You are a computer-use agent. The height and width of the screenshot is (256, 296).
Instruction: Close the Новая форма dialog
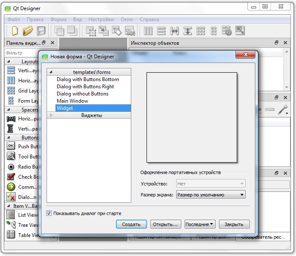click(x=246, y=54)
